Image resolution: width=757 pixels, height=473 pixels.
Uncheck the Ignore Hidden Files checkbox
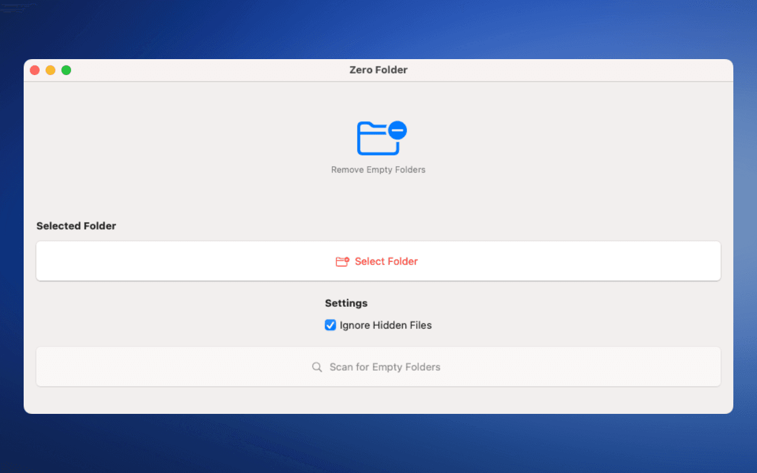[x=330, y=325]
